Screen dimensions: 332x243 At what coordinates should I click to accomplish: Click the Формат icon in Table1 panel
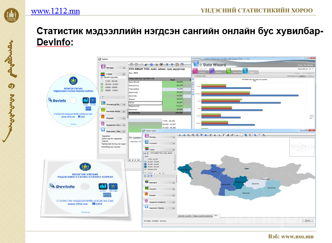tap(102, 118)
